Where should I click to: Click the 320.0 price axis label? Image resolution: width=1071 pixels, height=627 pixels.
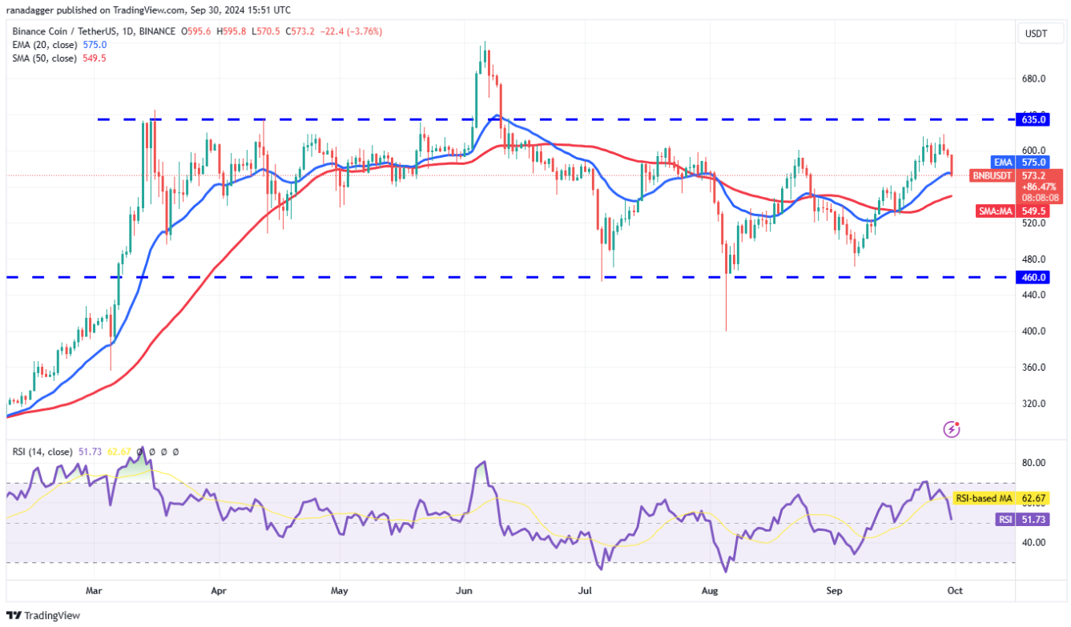1033,404
